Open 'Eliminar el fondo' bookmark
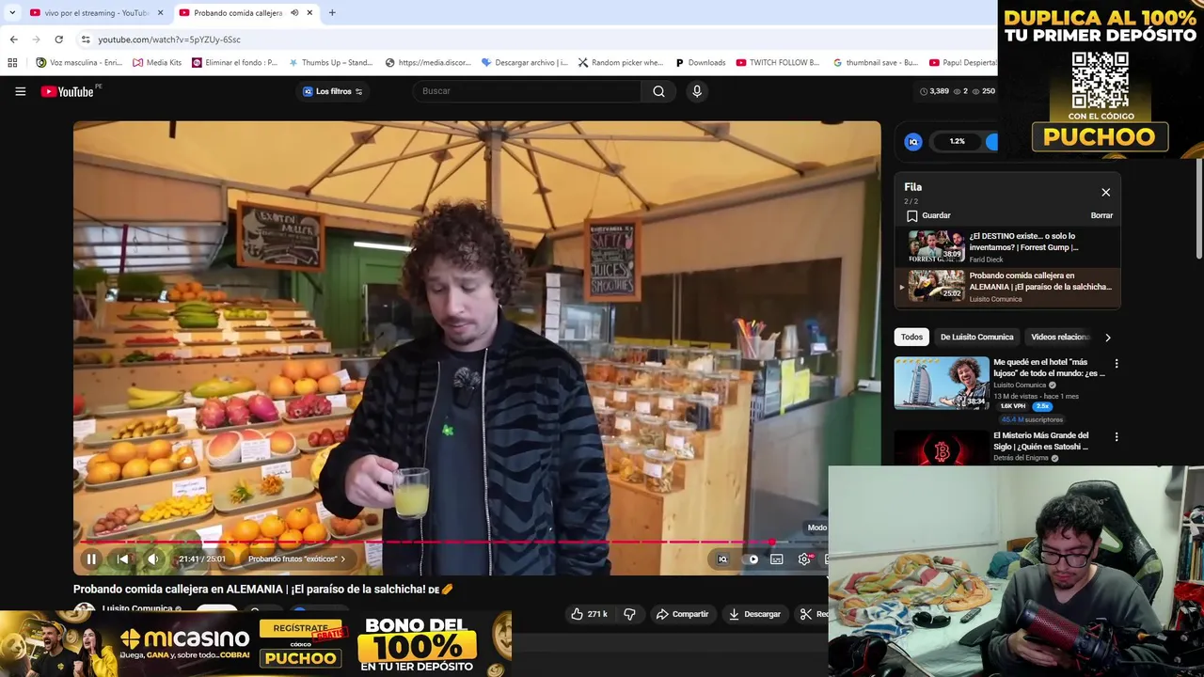The image size is (1204, 677). (234, 63)
